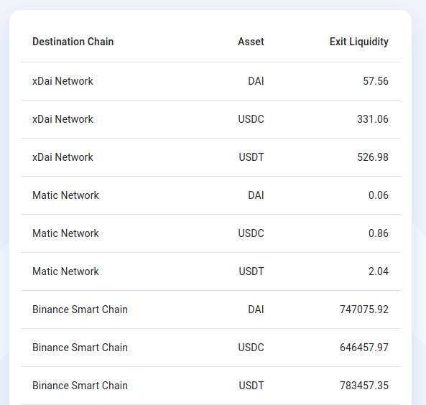Select the Binance Smart Chain USDC row
426x405 pixels.
(210, 348)
